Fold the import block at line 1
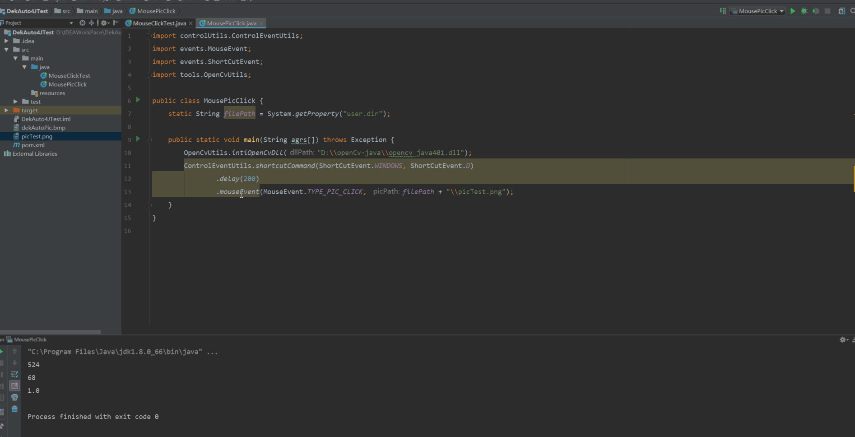Viewport: 855px width, 437px height. 149,36
